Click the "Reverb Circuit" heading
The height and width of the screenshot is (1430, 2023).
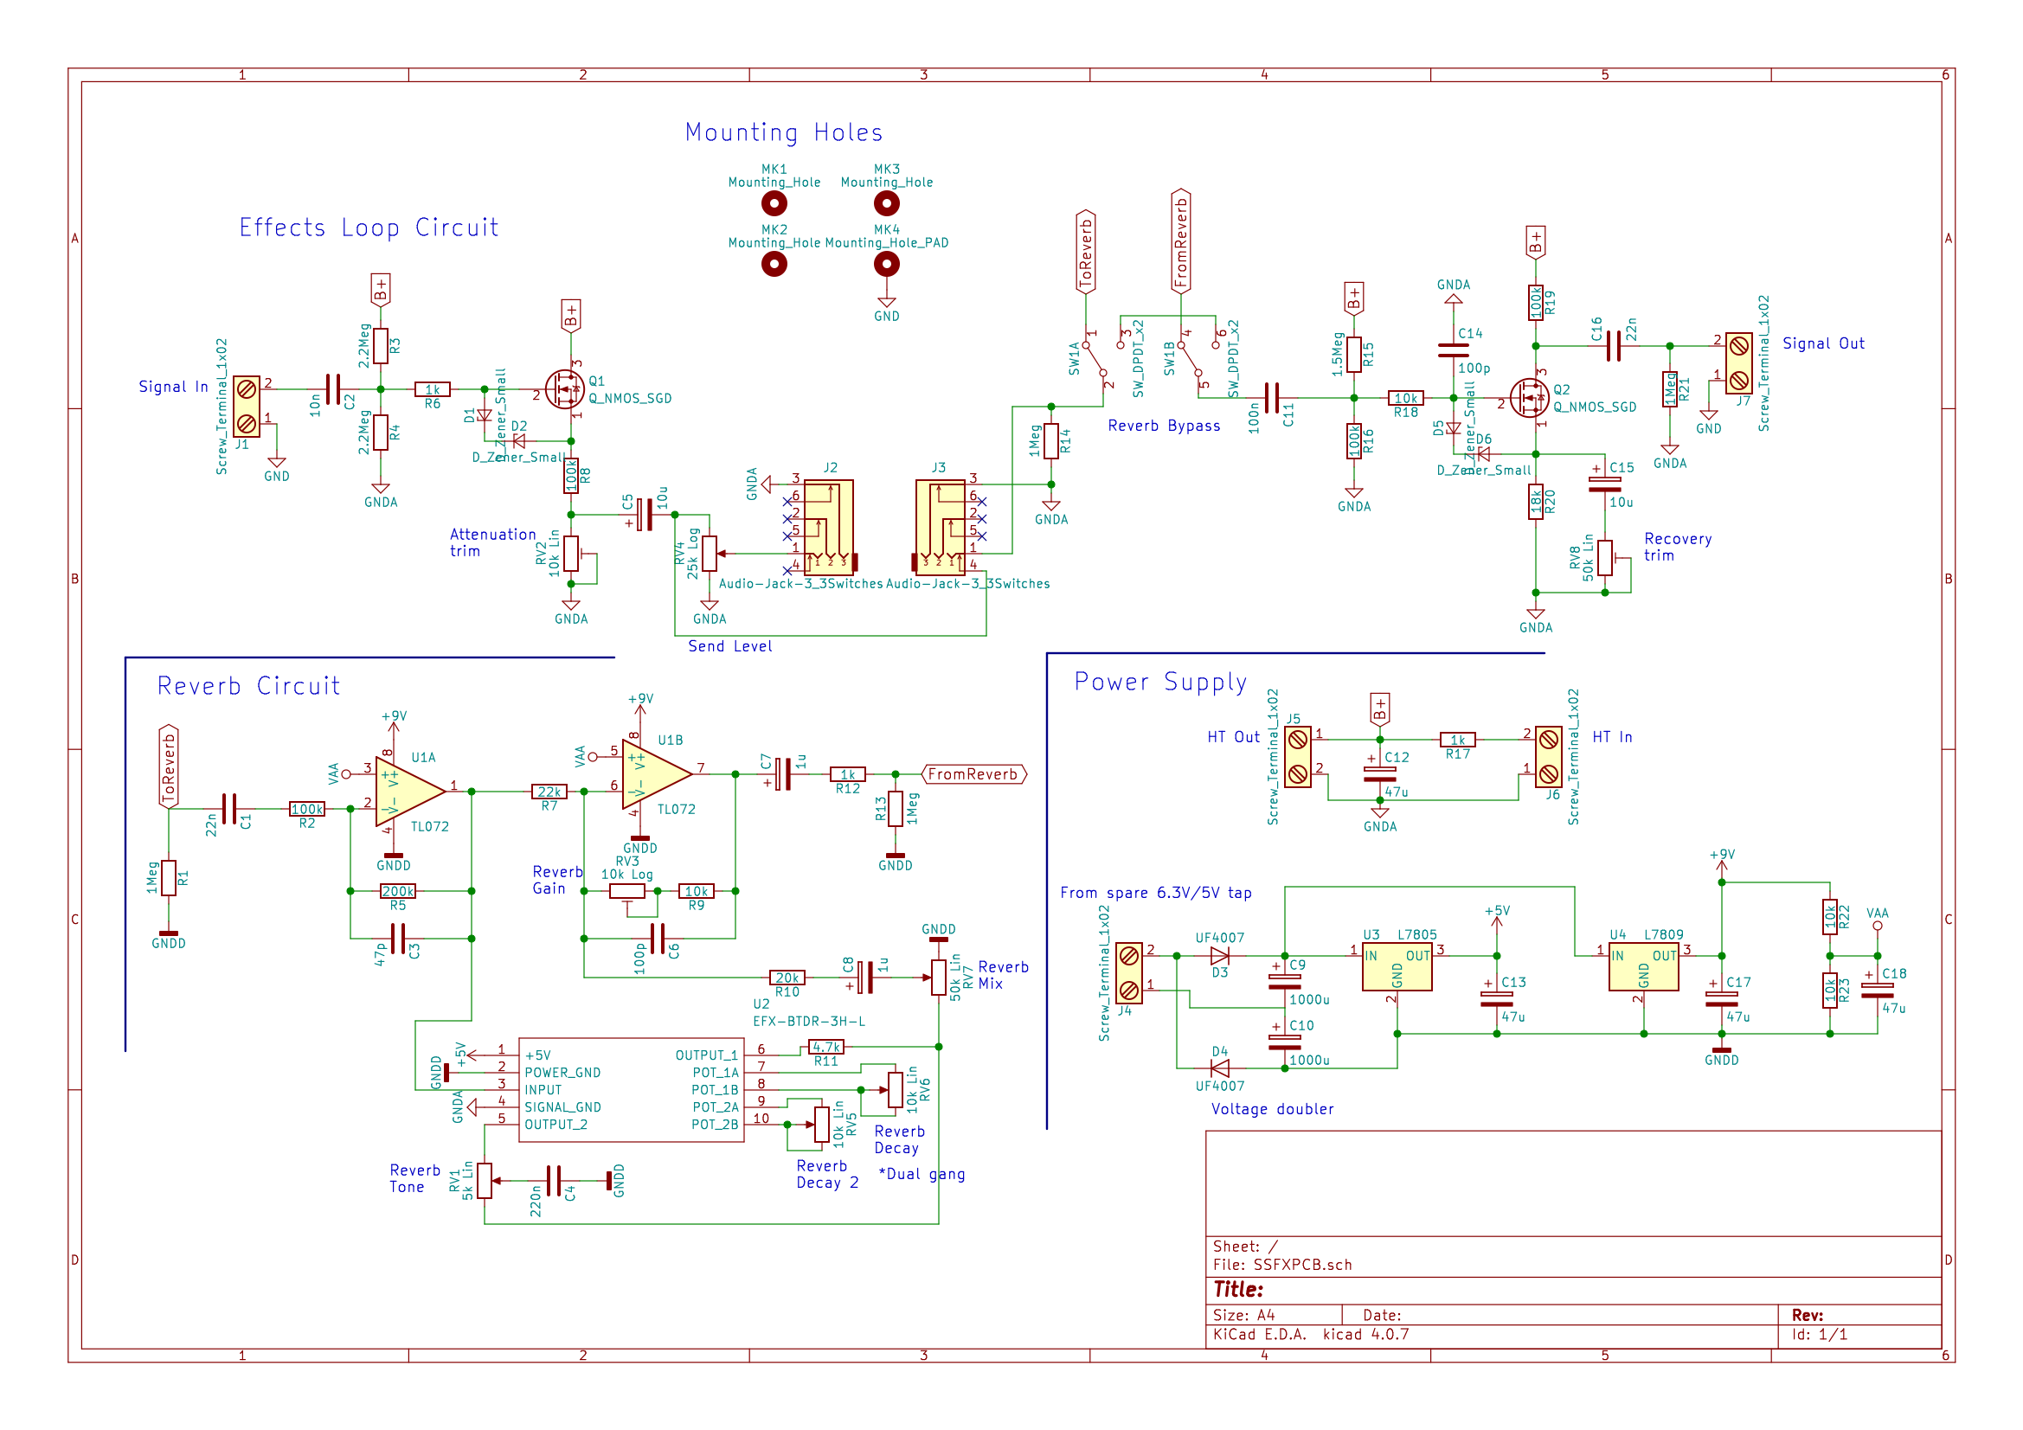248,685
